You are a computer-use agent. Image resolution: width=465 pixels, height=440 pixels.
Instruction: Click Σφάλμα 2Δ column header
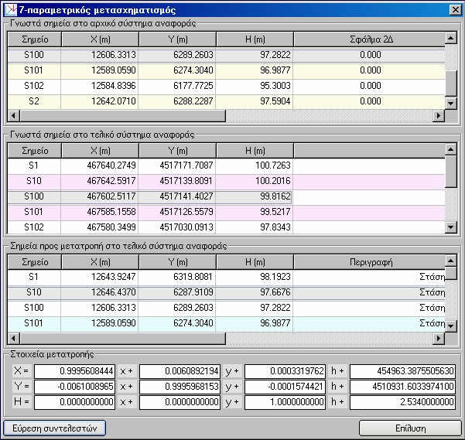point(370,39)
